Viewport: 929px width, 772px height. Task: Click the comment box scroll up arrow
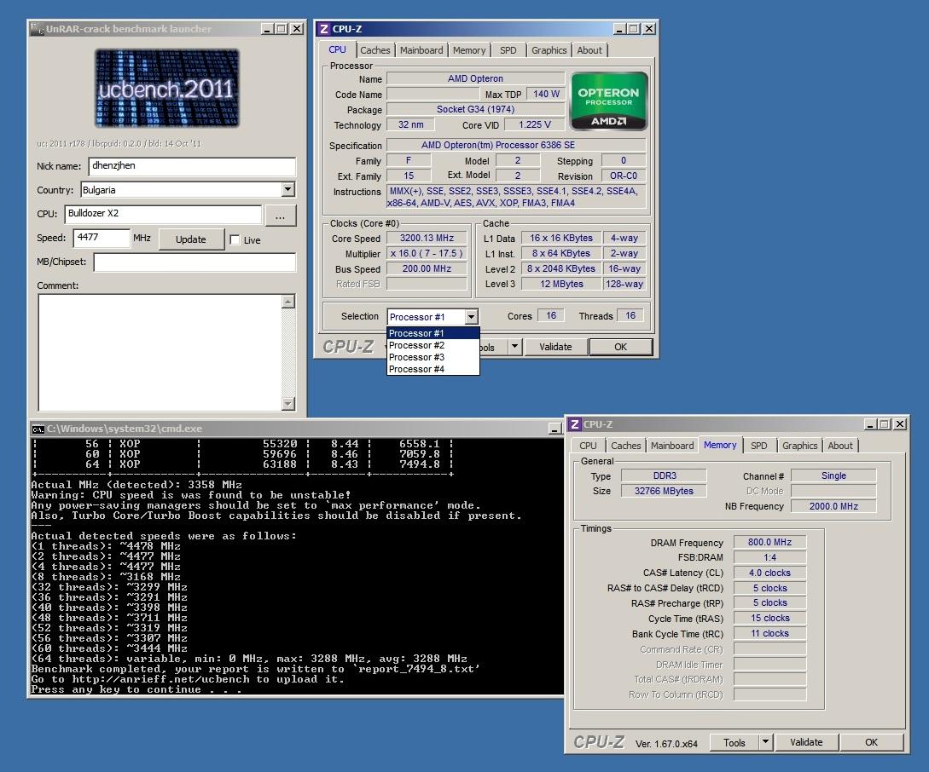(288, 302)
